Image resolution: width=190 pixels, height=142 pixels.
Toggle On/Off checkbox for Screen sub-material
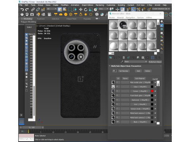pos(156,91)
